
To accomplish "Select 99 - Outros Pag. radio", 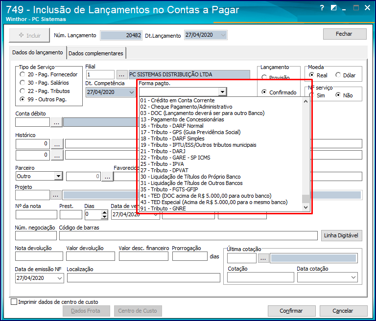I will (x=43, y=99).
